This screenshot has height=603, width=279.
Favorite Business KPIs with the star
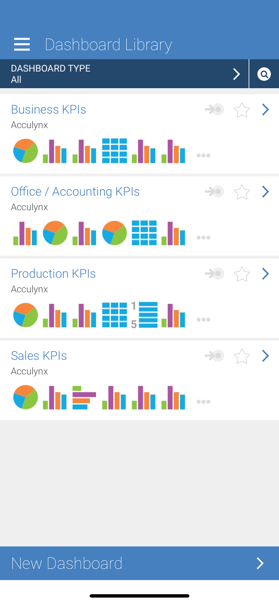(x=242, y=110)
